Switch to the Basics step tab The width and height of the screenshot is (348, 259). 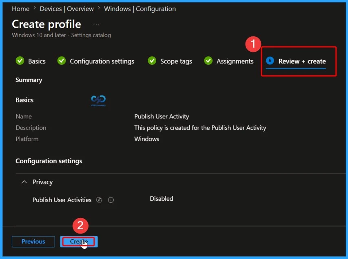pyautogui.click(x=37, y=61)
